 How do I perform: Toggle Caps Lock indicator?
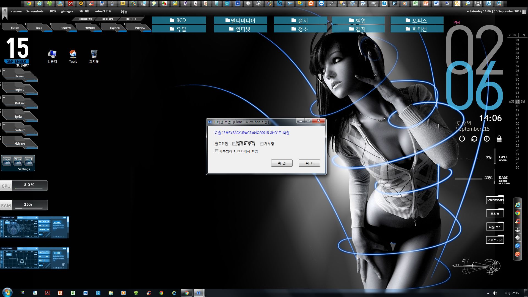pos(7,161)
